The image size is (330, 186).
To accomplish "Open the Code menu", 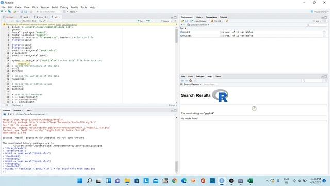I will pyautogui.click(x=18, y=7).
